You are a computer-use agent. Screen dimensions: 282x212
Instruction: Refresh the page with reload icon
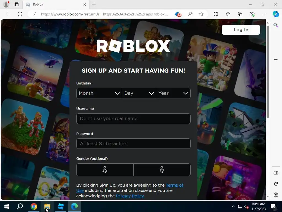[x=20, y=14]
